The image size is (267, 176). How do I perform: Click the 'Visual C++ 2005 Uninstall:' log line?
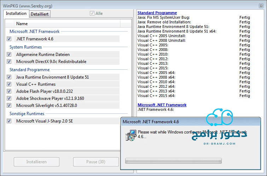tap(162, 36)
